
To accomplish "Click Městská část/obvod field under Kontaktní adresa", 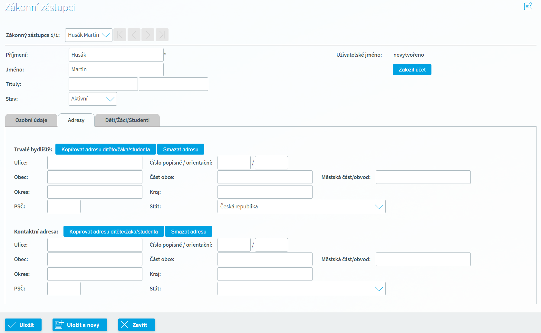I will tap(423, 259).
